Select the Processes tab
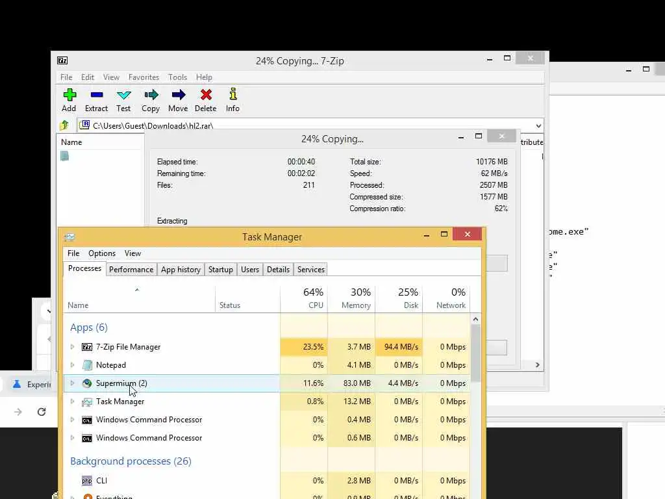 [x=84, y=268]
